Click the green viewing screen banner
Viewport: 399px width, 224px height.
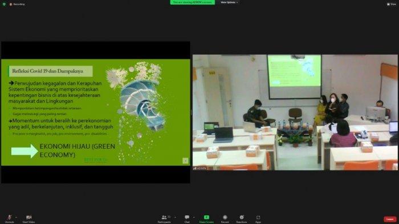click(x=193, y=2)
